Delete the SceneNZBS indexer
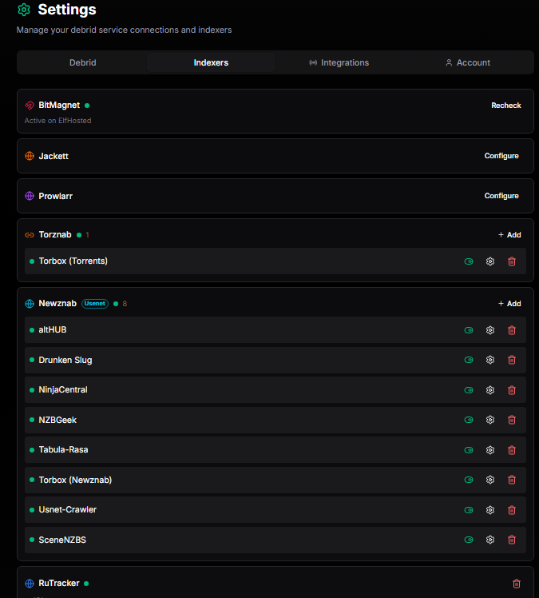The image size is (539, 598). pos(512,540)
